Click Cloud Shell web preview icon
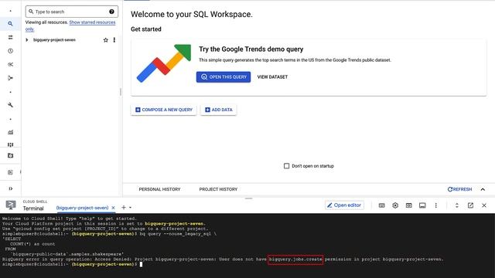The image size is (495, 278). tap(409, 205)
